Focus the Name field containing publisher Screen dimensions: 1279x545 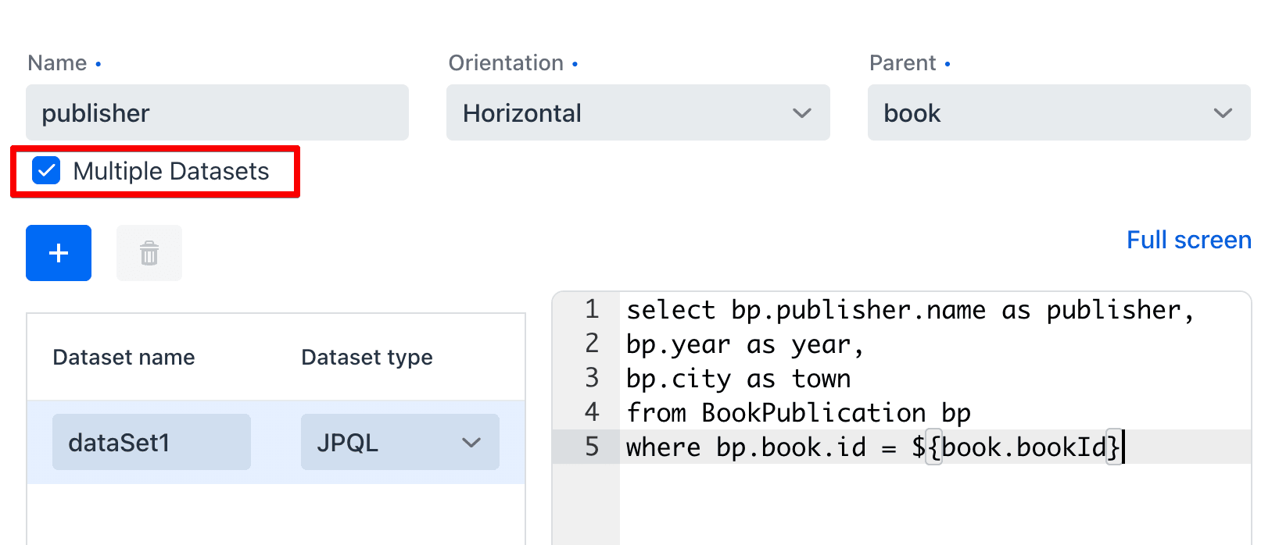click(217, 113)
